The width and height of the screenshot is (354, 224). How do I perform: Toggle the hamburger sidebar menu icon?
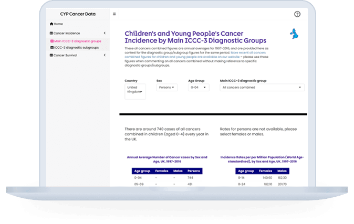click(114, 14)
